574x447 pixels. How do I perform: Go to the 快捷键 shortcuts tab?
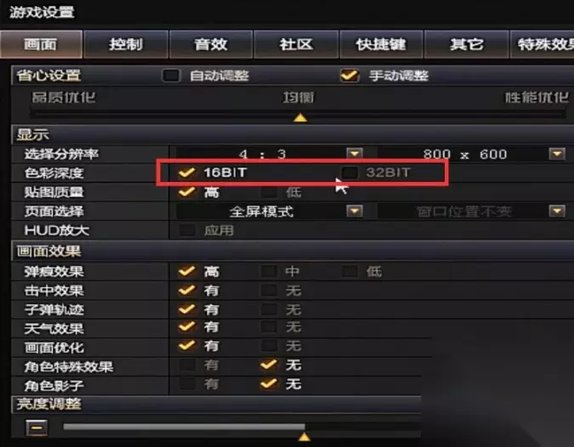click(381, 44)
